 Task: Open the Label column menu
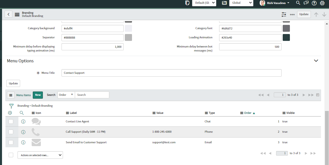67,113
